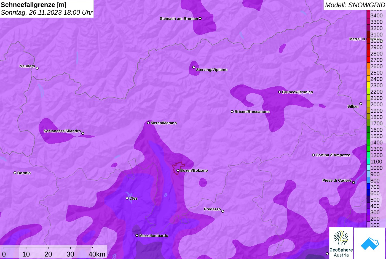Click the 1900 legend value label
Viewport: 386px width, 259px height.
[377, 111]
